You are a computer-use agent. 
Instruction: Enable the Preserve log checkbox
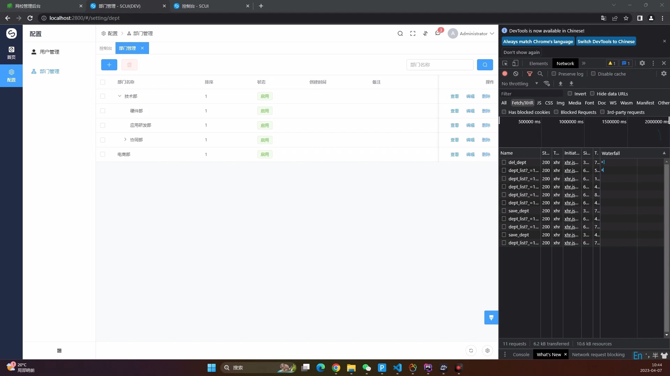pos(554,74)
